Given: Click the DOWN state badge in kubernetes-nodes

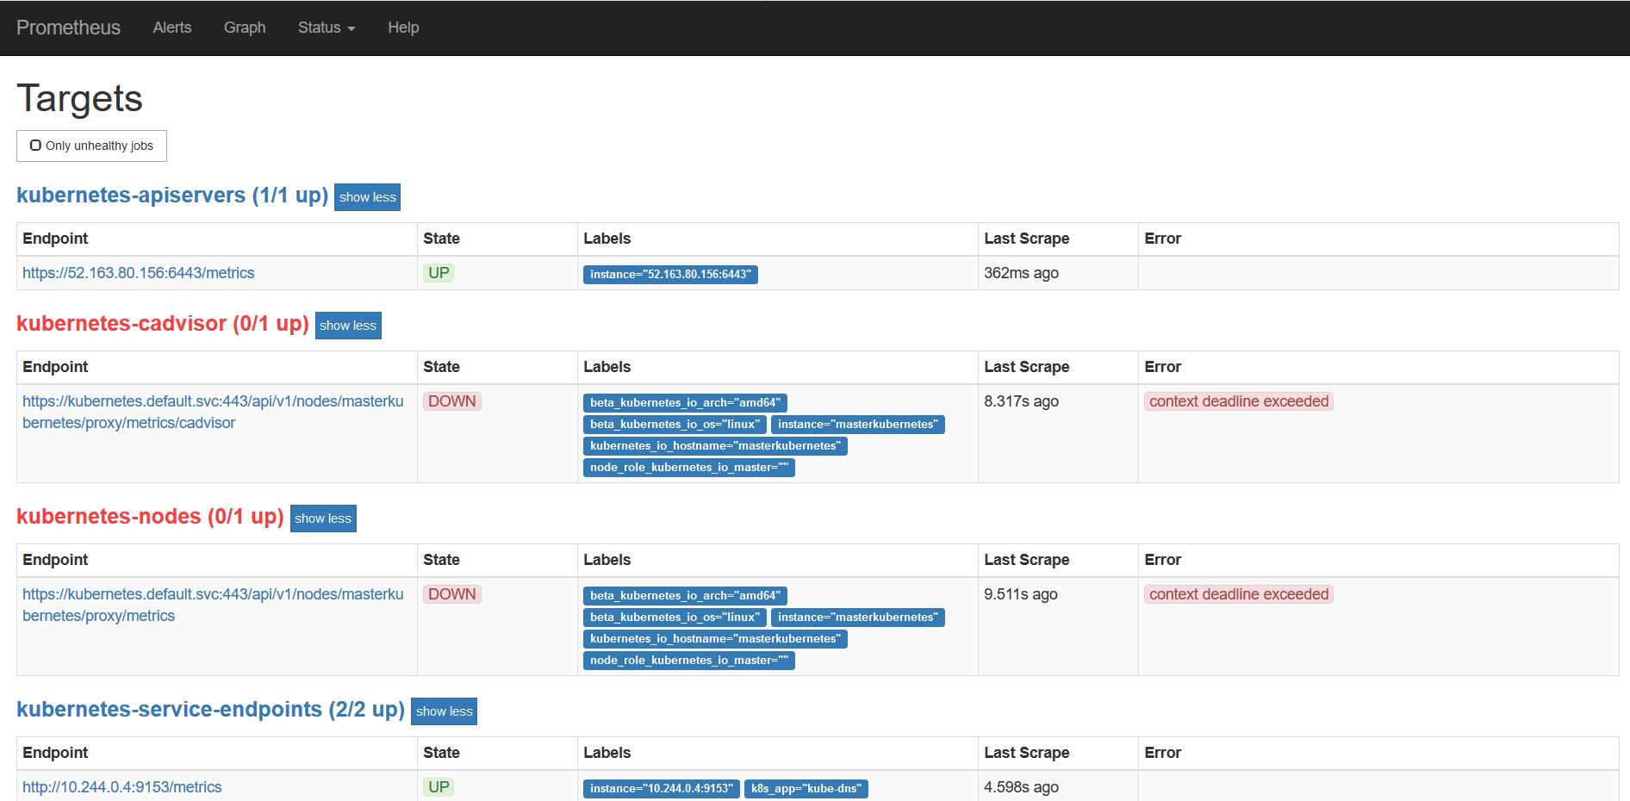Looking at the screenshot, I should point(452,594).
